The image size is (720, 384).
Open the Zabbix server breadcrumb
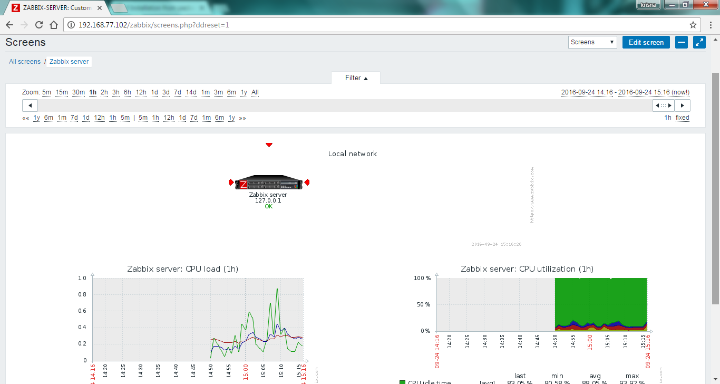click(x=69, y=62)
